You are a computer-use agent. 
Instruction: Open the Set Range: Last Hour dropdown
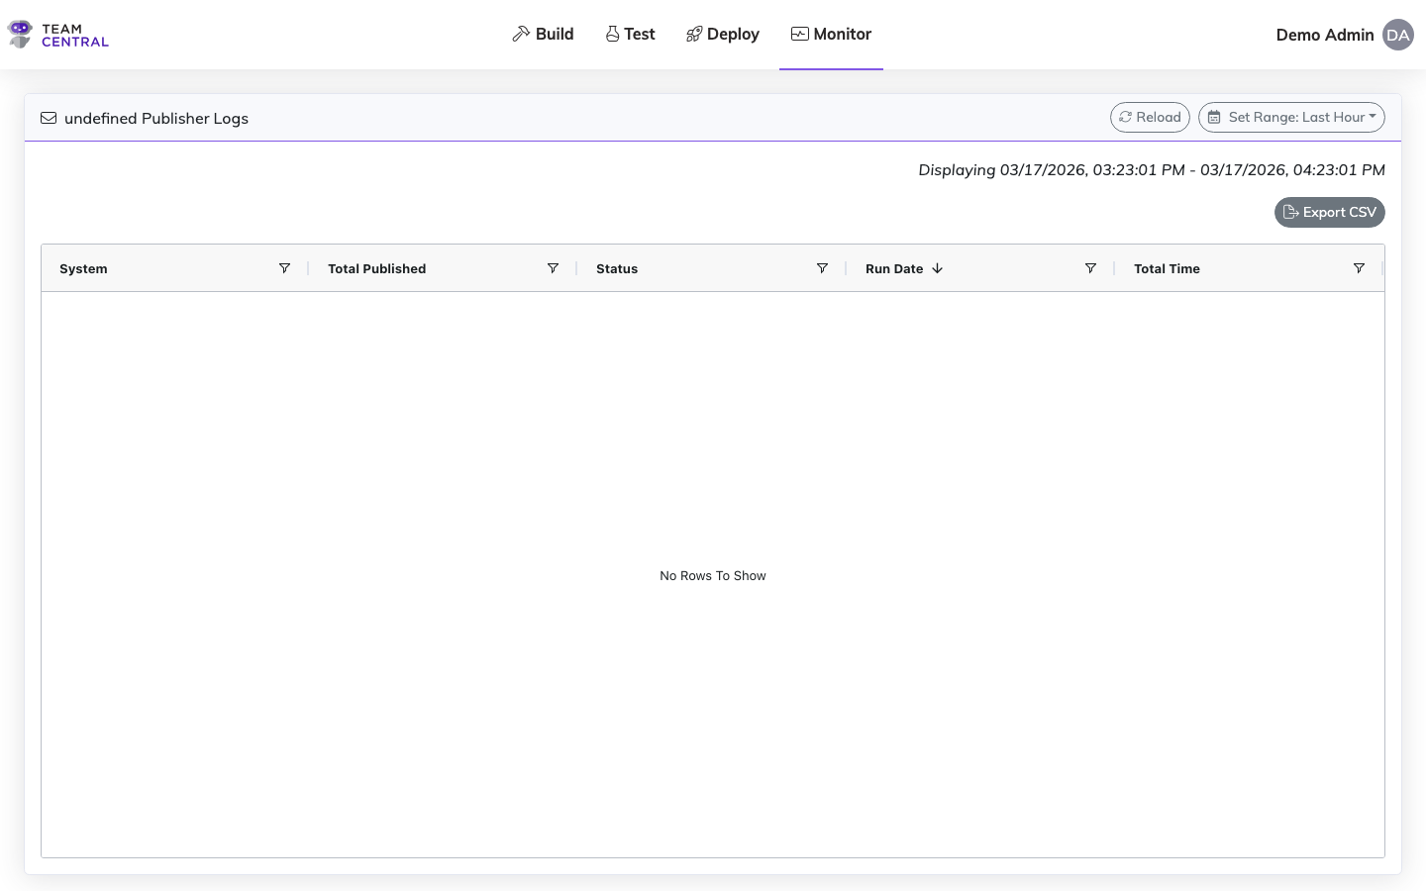[x=1291, y=117]
